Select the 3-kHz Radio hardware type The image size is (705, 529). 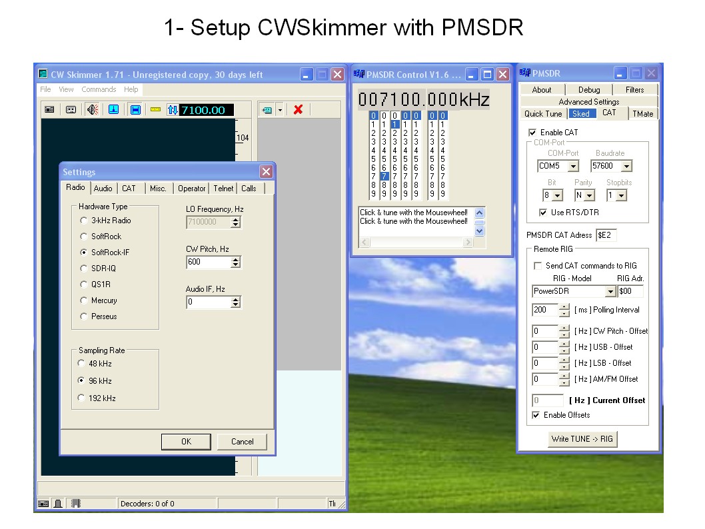click(x=84, y=221)
